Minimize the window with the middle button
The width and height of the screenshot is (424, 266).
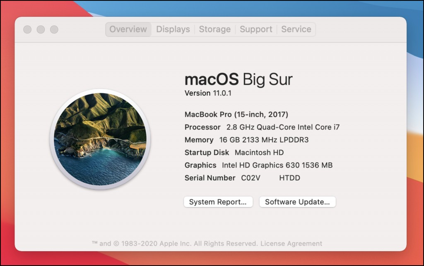coord(41,29)
